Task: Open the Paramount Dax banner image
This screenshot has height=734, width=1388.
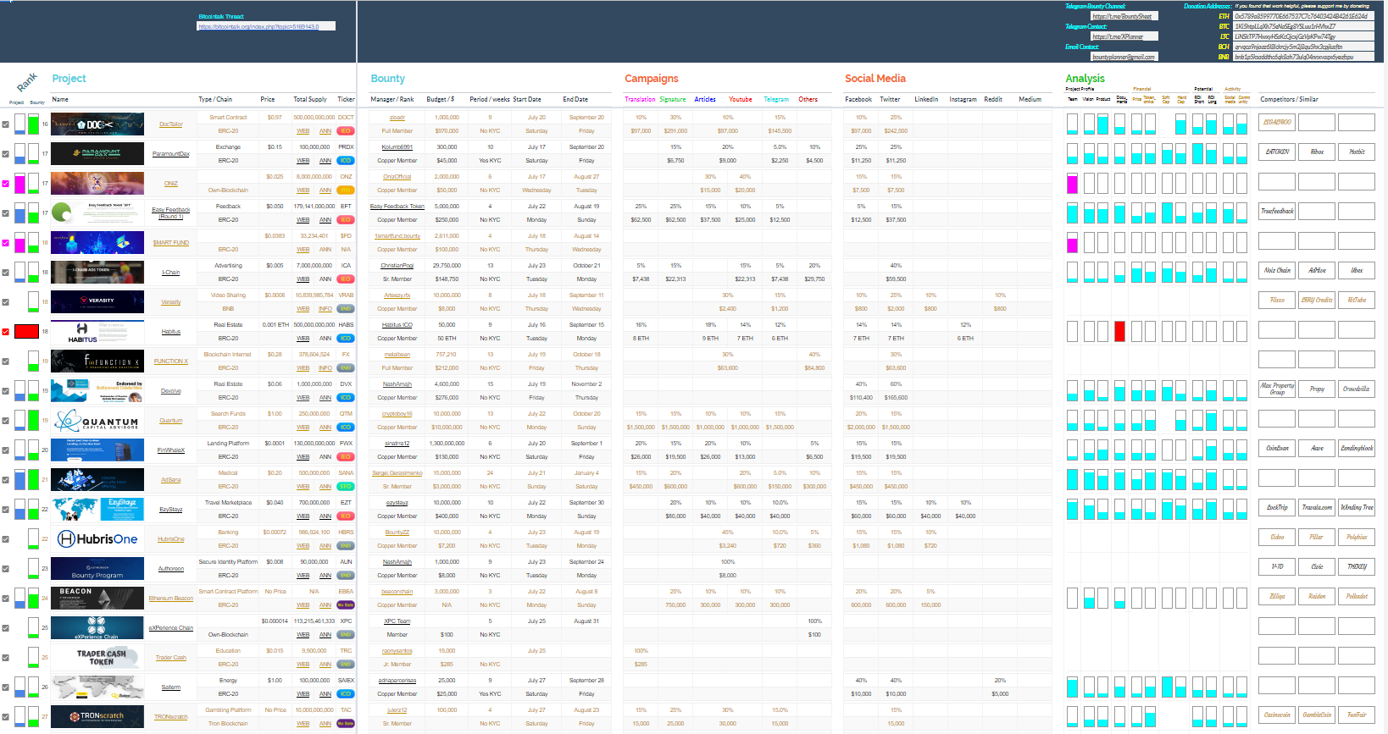Action: click(97, 154)
